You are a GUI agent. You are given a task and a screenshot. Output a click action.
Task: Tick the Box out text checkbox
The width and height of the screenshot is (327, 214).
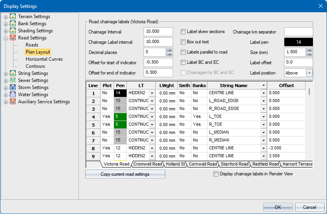coord(183,42)
